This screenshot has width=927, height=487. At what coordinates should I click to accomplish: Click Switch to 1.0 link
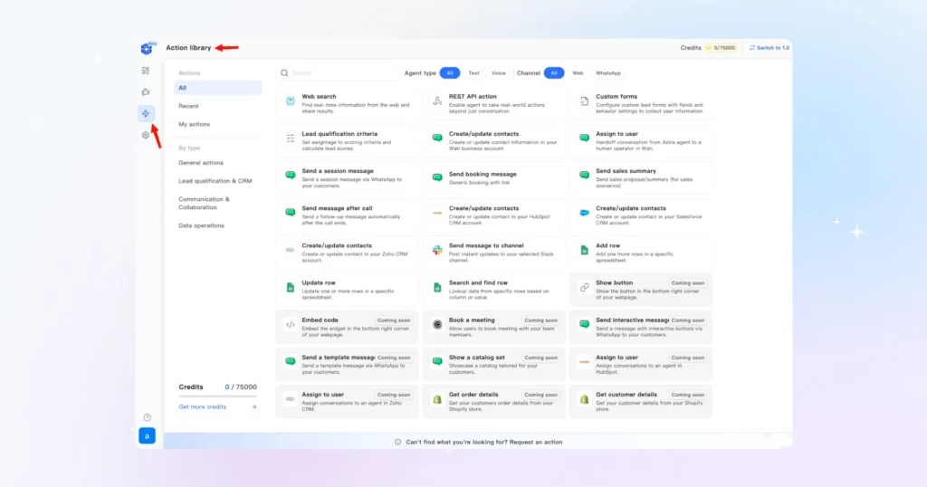769,48
